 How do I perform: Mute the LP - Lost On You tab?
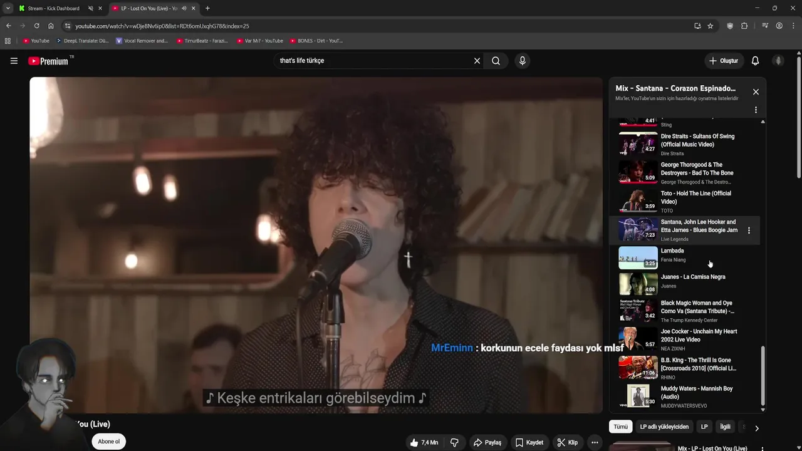(x=184, y=8)
